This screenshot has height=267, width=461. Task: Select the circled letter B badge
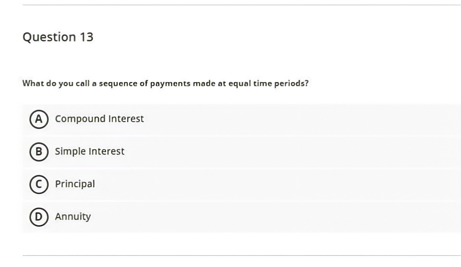click(x=39, y=152)
